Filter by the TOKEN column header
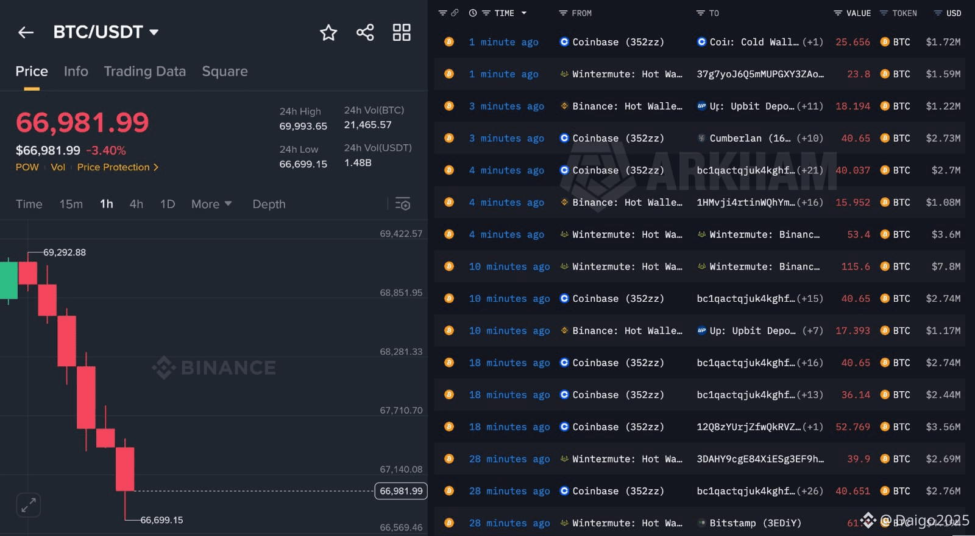Screen dimensions: 975x536 tap(898, 13)
